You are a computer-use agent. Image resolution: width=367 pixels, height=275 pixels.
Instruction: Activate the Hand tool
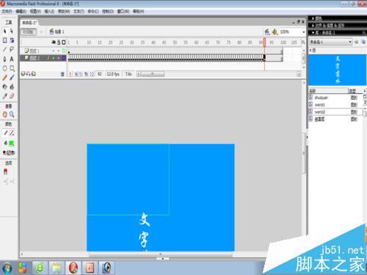tap(5, 114)
